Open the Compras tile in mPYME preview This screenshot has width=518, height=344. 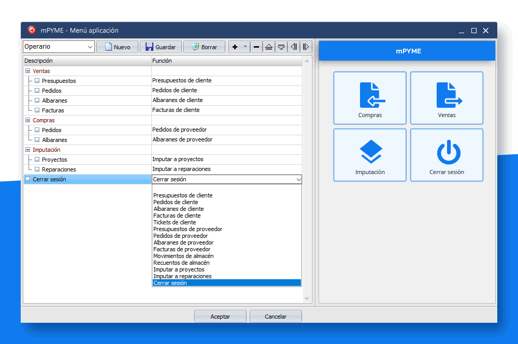click(x=370, y=98)
